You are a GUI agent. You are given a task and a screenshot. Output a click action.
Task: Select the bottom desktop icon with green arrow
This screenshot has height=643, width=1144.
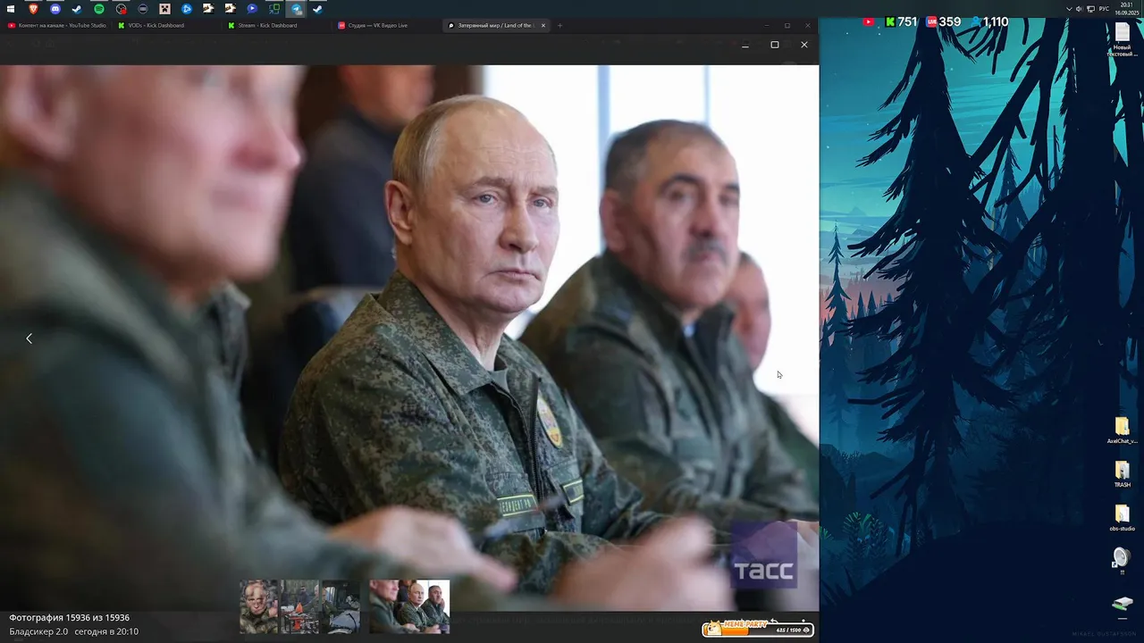coord(1122,605)
